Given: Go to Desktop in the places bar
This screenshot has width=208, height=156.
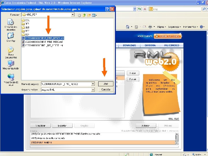Looking at the screenshot, I should (x=11, y=37).
